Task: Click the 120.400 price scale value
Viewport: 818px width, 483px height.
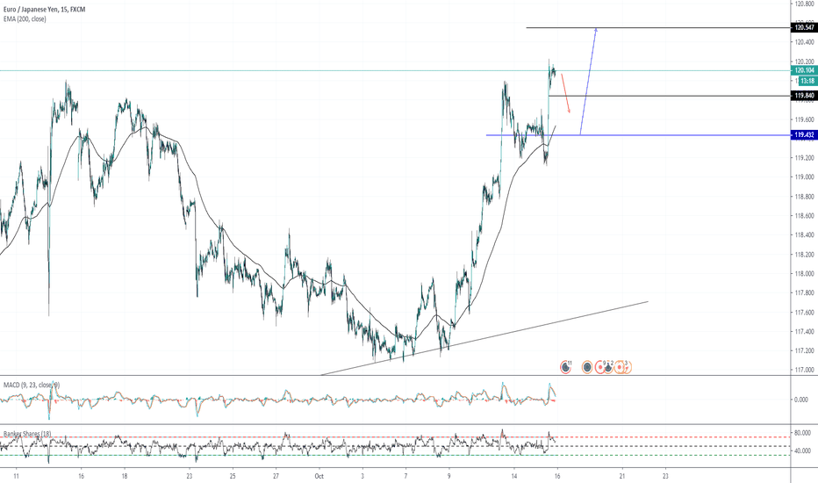Action: tap(805, 42)
